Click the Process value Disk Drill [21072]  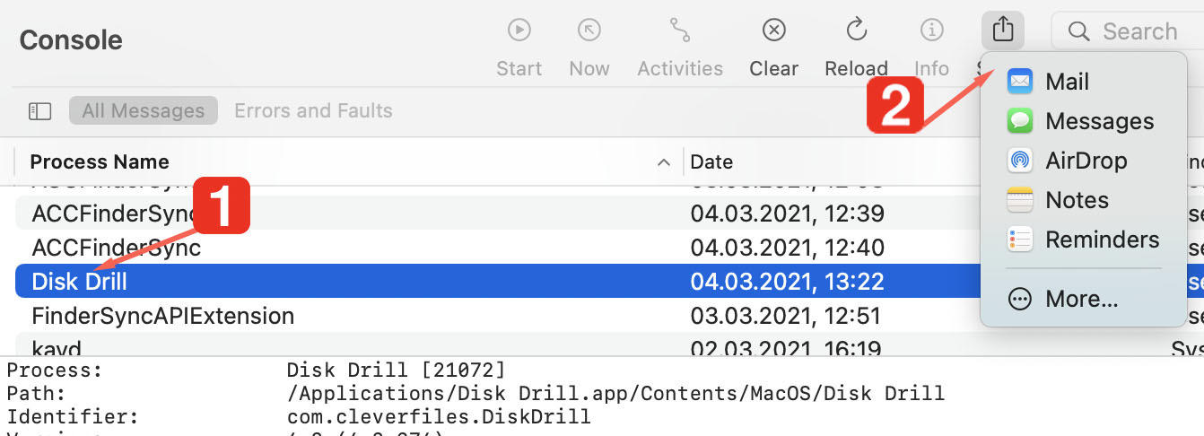coord(396,371)
